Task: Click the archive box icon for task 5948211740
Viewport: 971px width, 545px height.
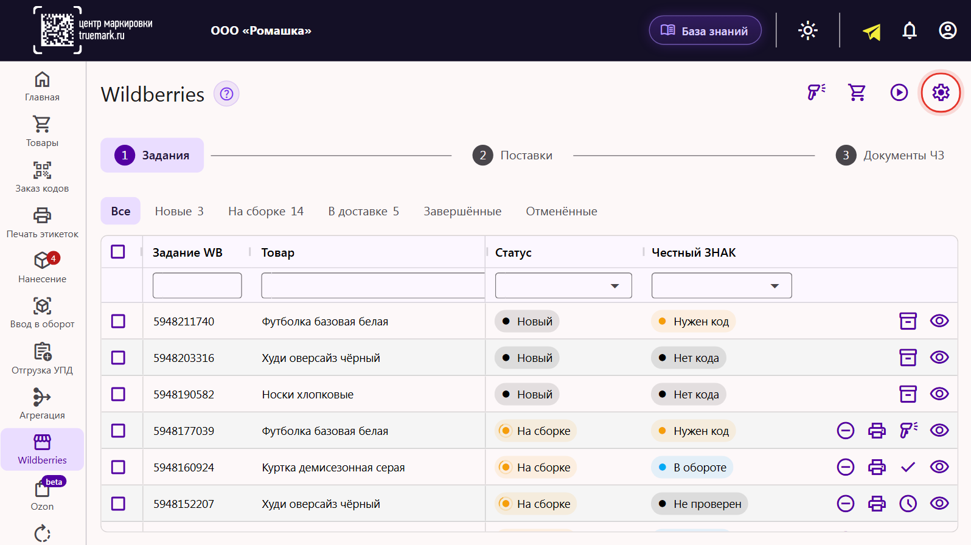Action: pos(908,321)
